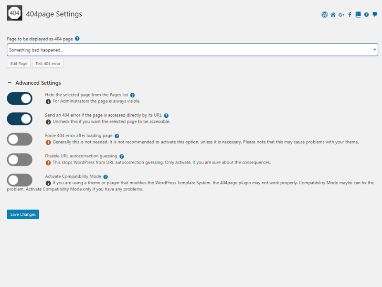Click the WordPress logo icon in header
Screen dimensions: 382x287
pos(325,15)
